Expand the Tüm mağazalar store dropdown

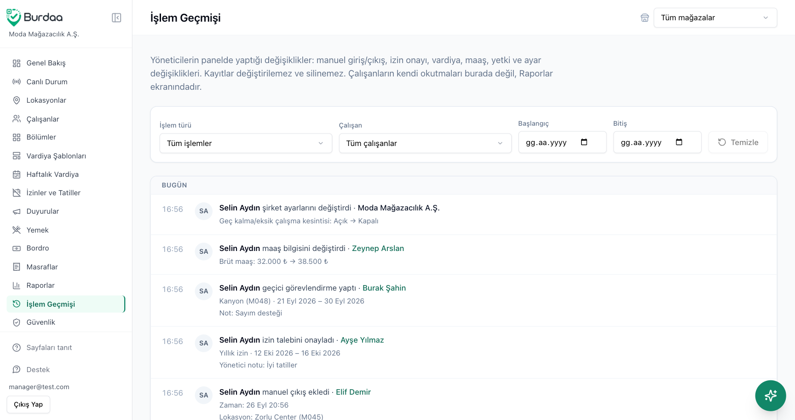tap(715, 17)
